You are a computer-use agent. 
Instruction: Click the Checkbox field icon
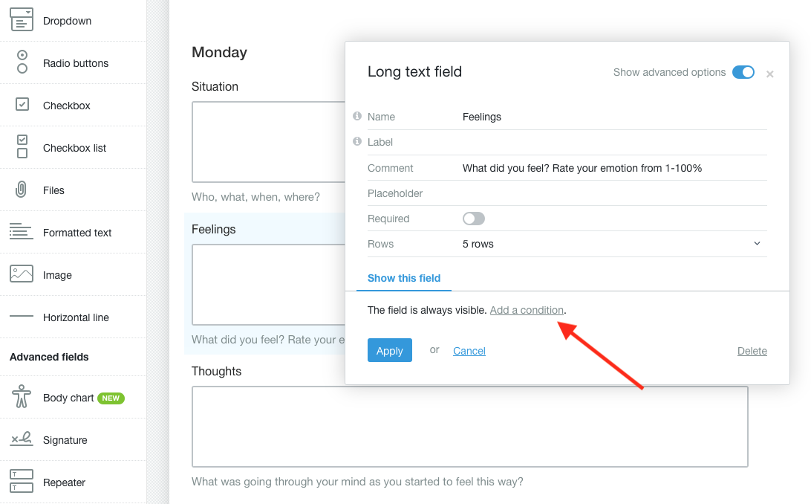tap(22, 105)
